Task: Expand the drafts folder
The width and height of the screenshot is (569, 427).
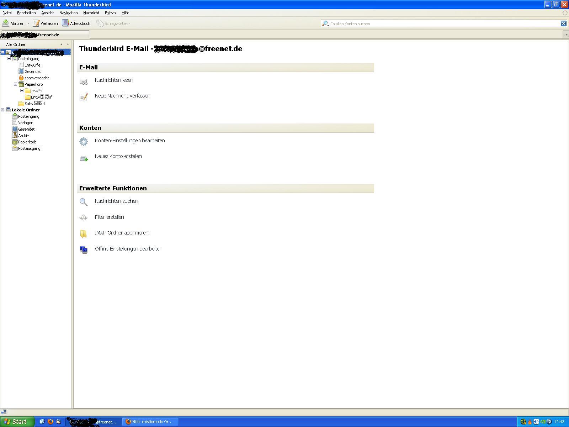Action: click(x=22, y=91)
